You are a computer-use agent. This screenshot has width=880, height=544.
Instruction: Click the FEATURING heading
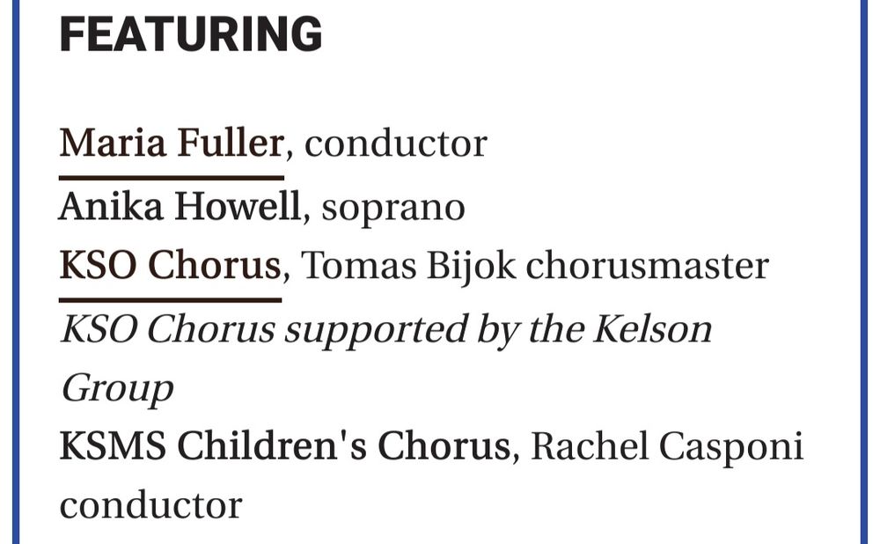(x=191, y=34)
